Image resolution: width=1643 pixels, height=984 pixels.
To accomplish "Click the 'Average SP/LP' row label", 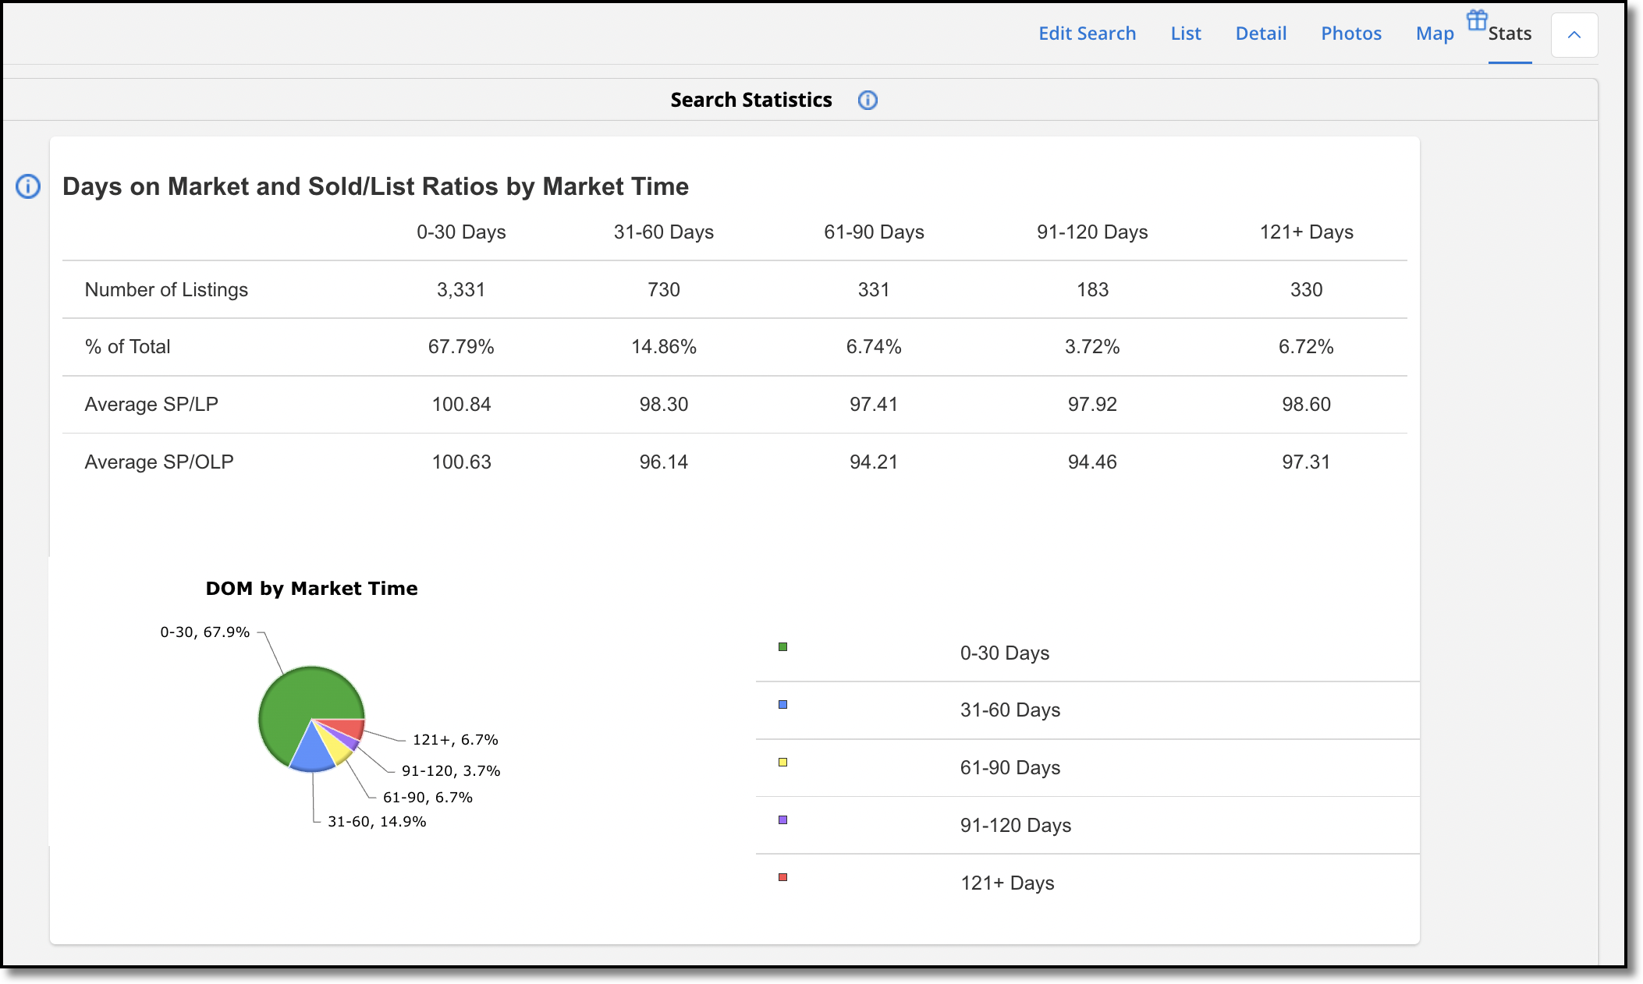I will [x=151, y=405].
